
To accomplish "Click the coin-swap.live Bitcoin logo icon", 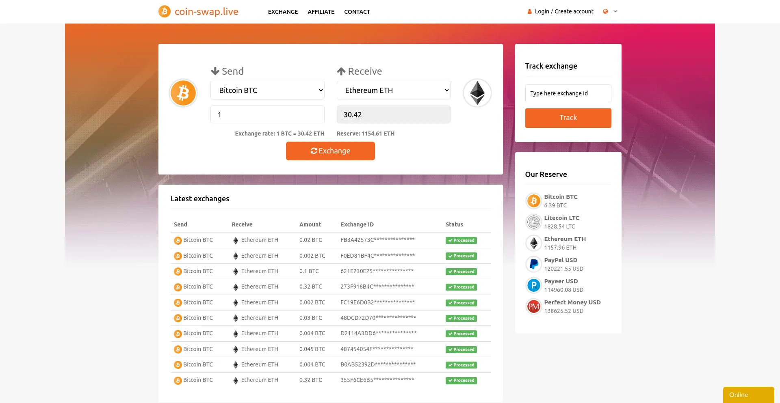I will [165, 11].
